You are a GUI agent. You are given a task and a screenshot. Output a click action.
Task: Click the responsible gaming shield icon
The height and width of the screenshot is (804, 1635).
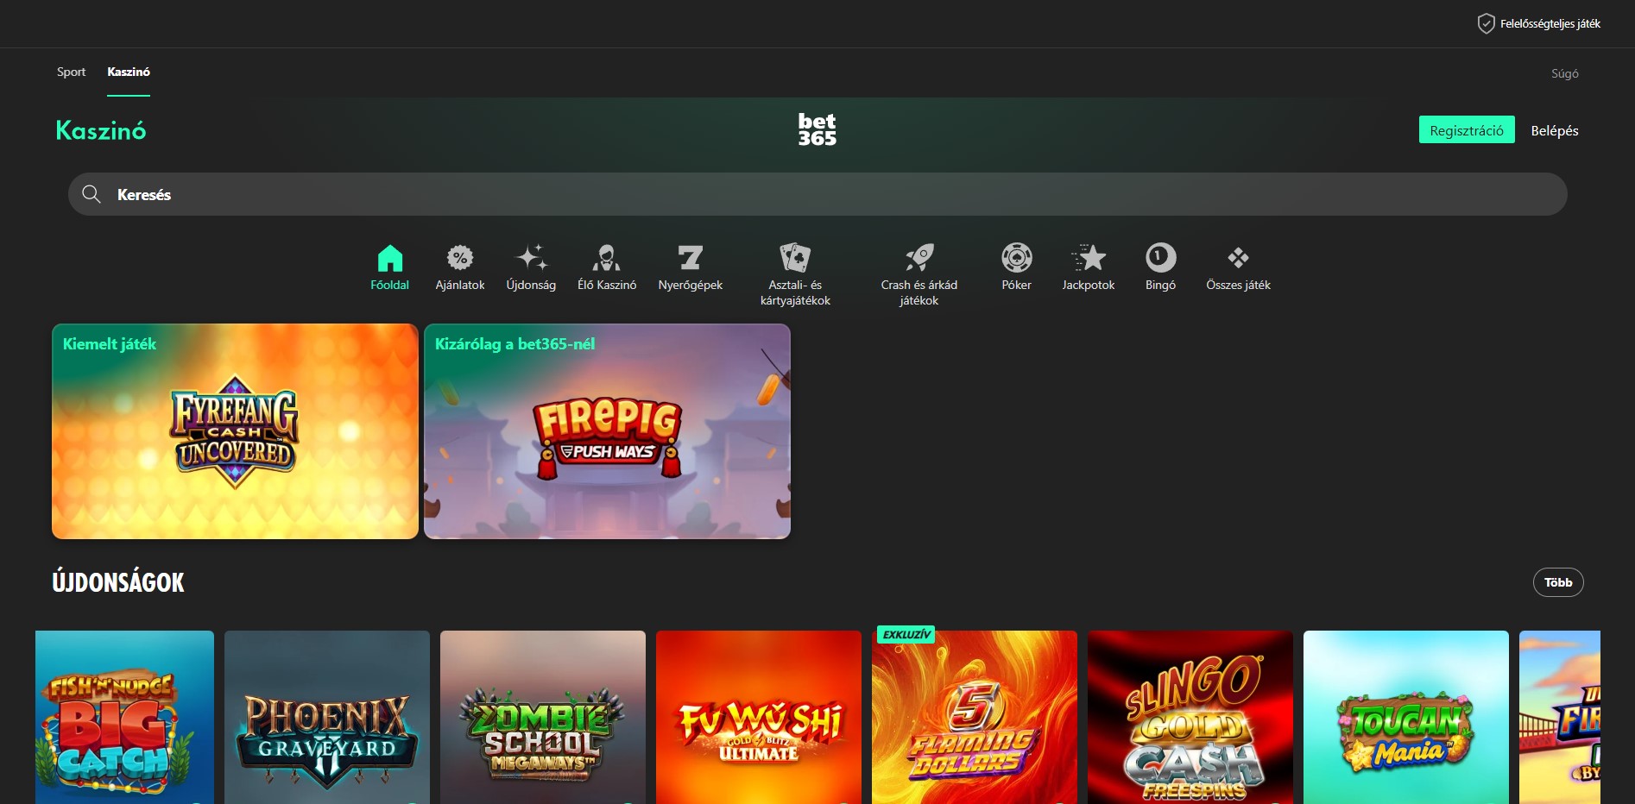point(1486,23)
